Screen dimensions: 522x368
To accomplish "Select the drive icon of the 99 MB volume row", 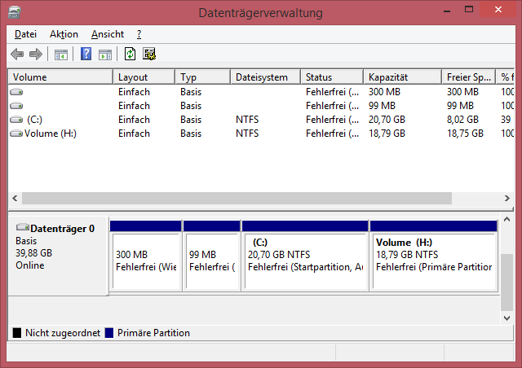I will click(x=16, y=106).
